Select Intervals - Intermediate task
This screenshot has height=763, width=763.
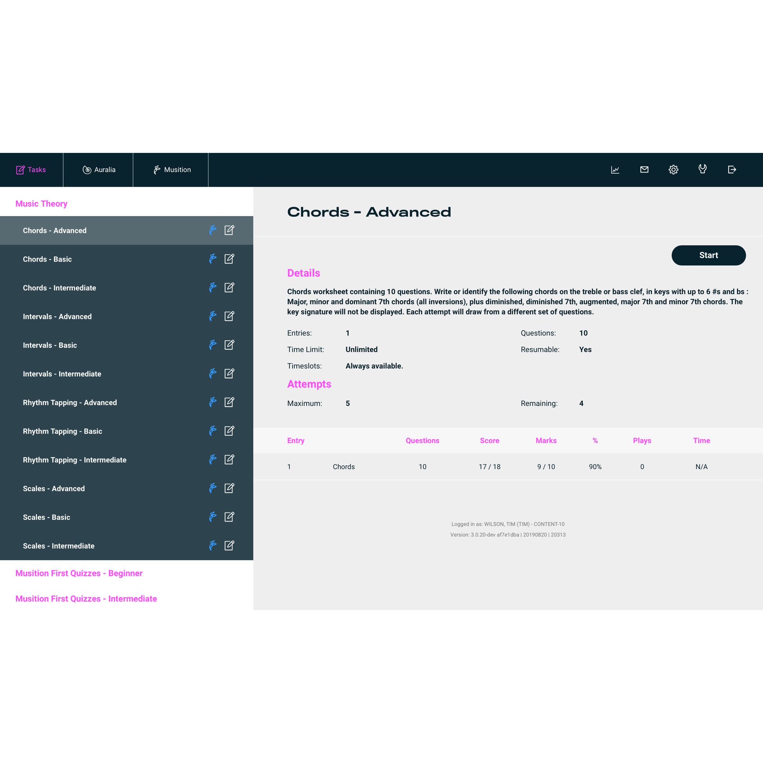tap(62, 374)
